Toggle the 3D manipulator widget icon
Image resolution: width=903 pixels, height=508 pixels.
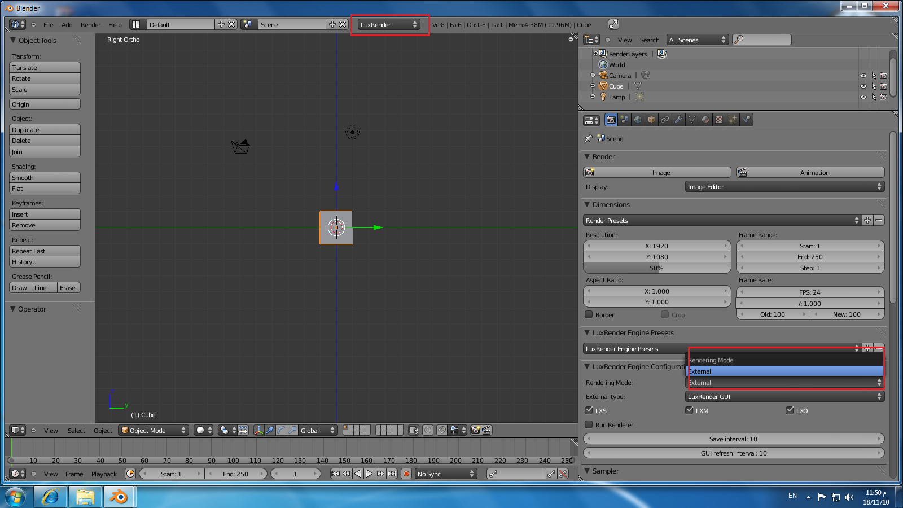tap(258, 430)
